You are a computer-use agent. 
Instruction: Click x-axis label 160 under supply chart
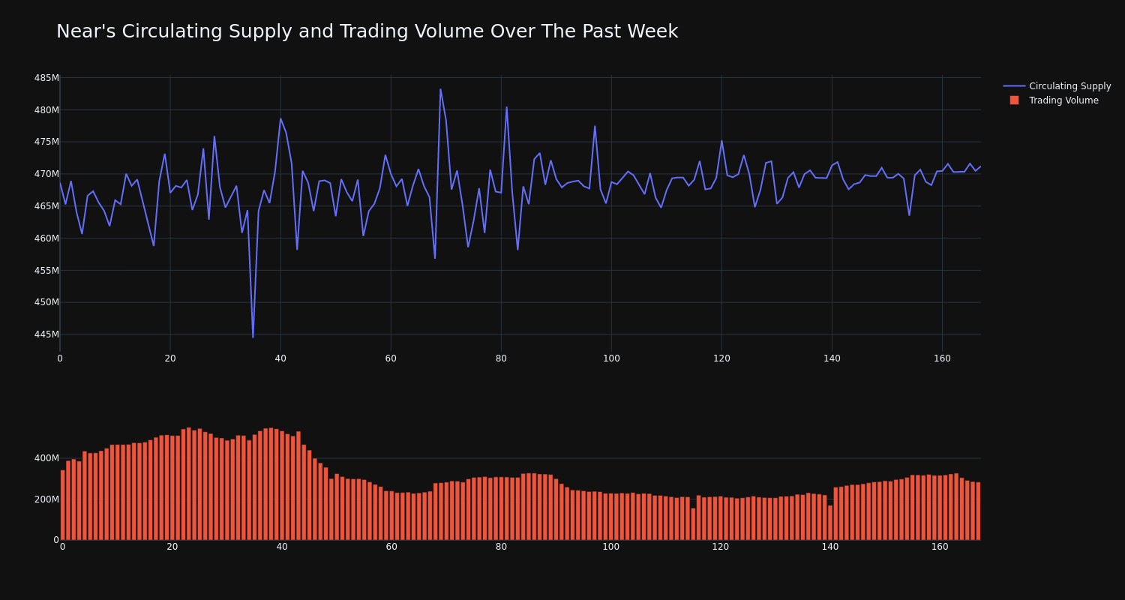pyautogui.click(x=942, y=358)
